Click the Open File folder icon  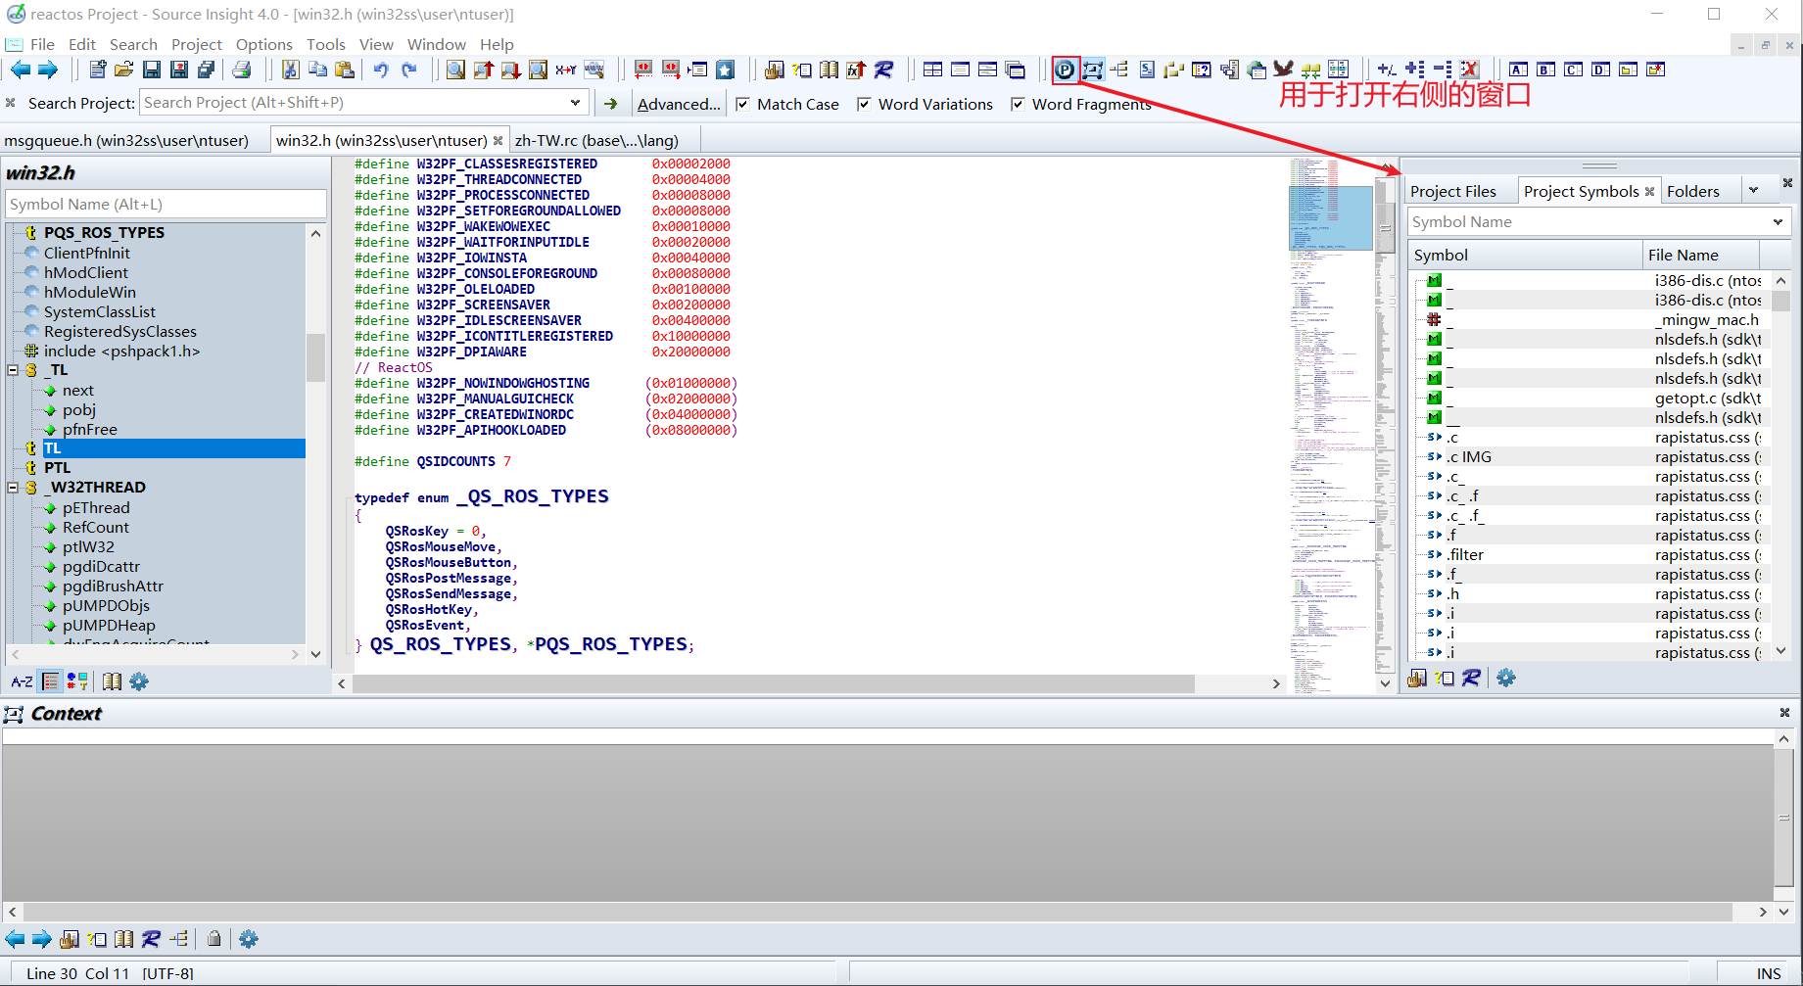pyautogui.click(x=123, y=70)
